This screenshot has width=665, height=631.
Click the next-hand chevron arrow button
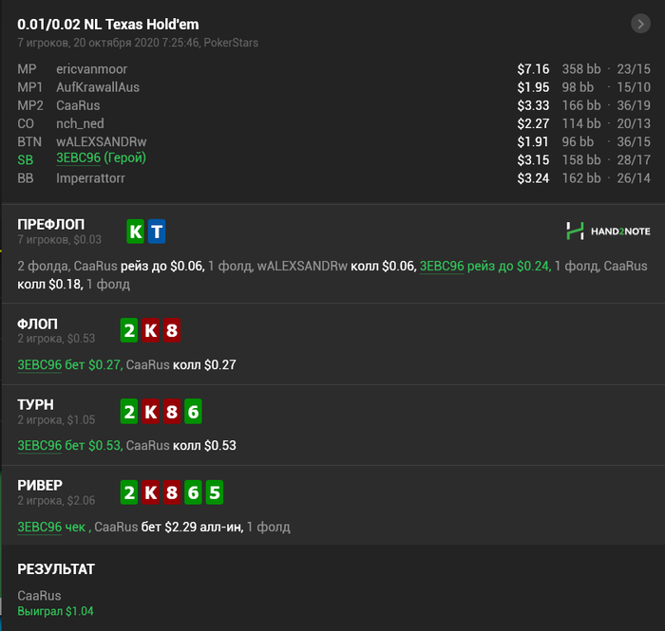pos(640,24)
